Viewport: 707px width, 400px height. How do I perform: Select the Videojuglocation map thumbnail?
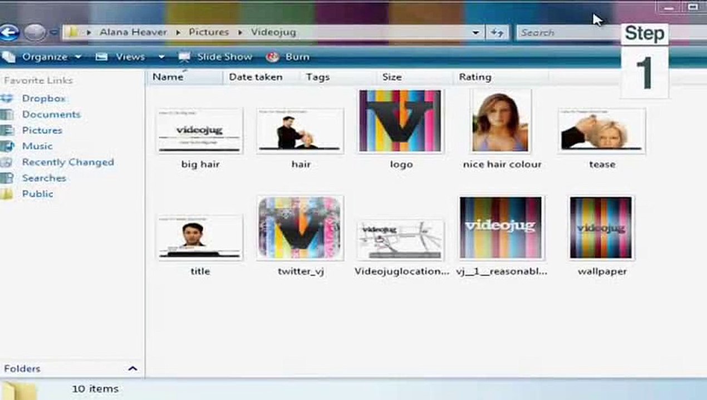click(400, 239)
